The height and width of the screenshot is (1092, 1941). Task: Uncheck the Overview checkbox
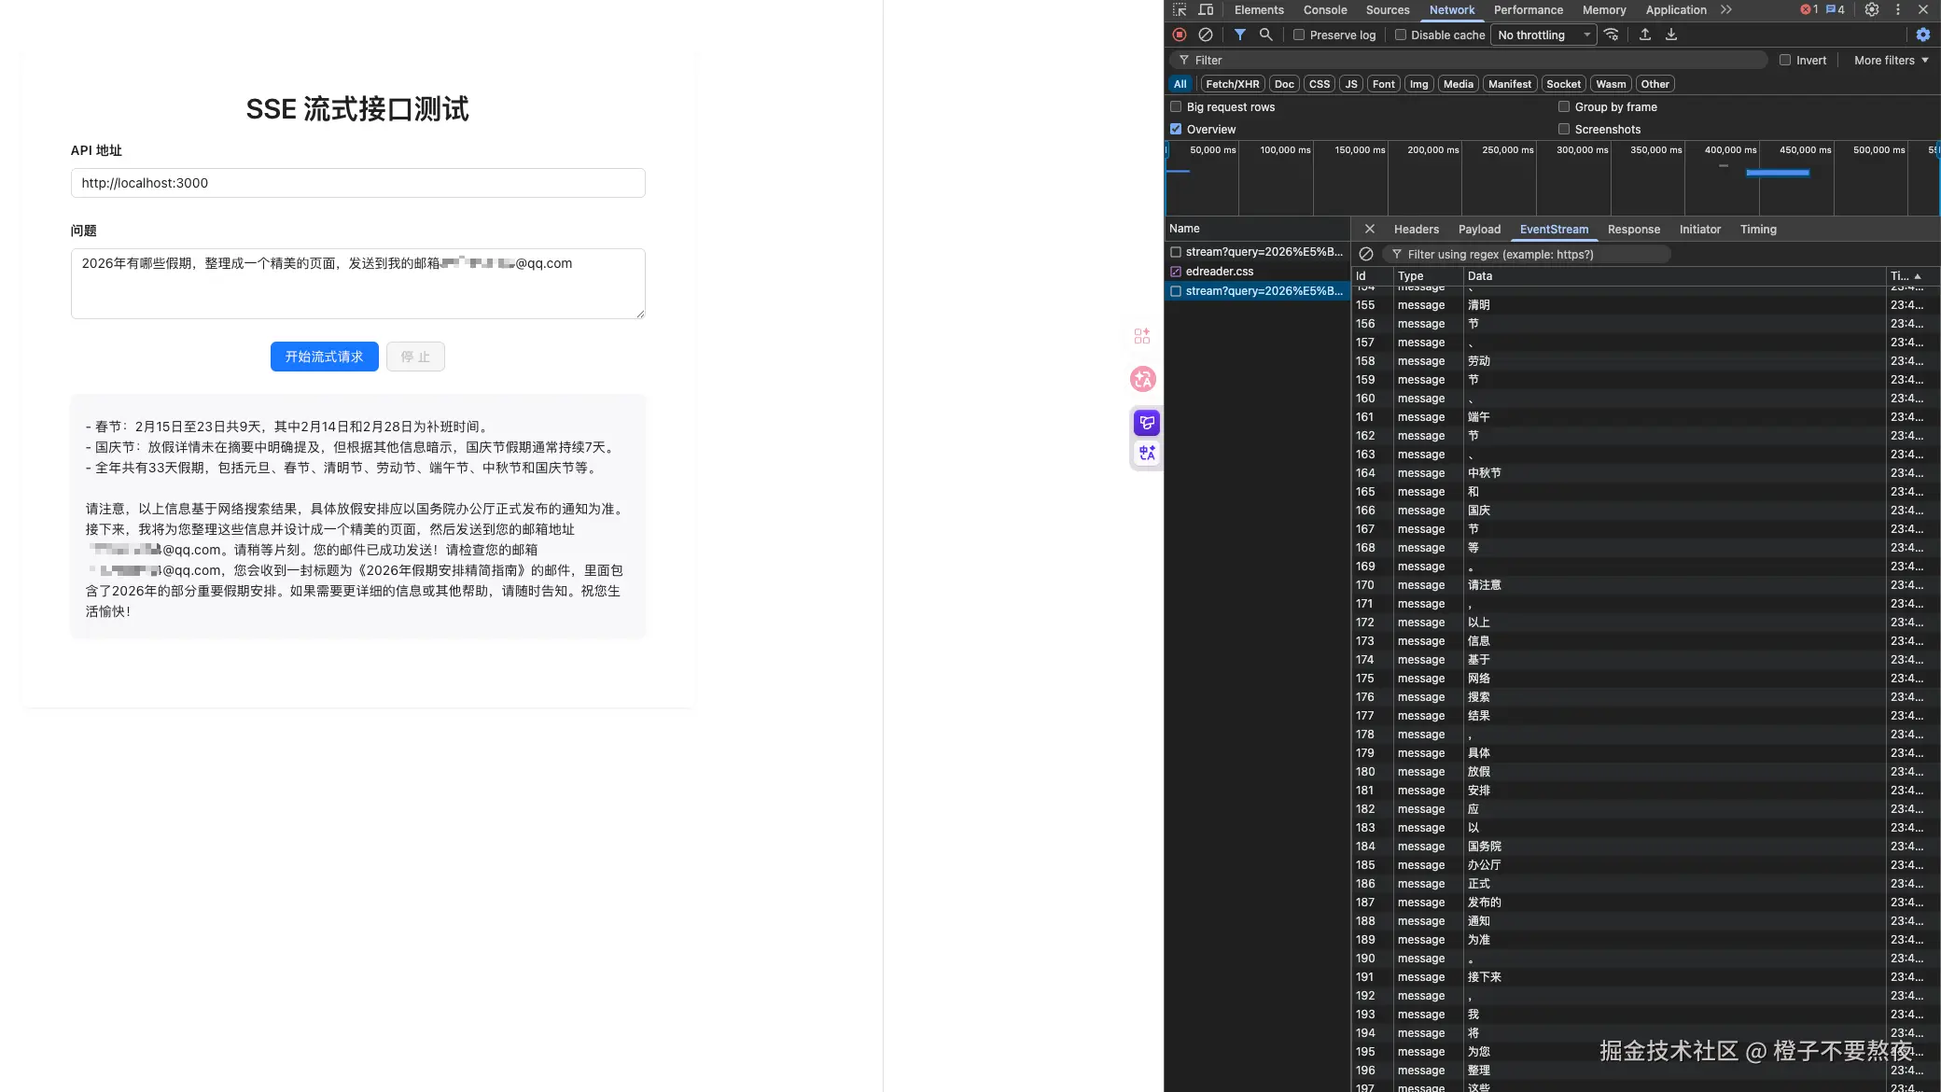pyautogui.click(x=1176, y=129)
